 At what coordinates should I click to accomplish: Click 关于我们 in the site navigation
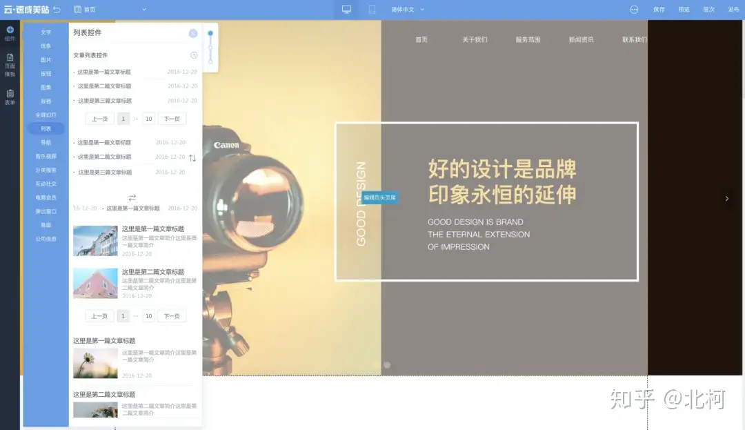click(x=475, y=40)
